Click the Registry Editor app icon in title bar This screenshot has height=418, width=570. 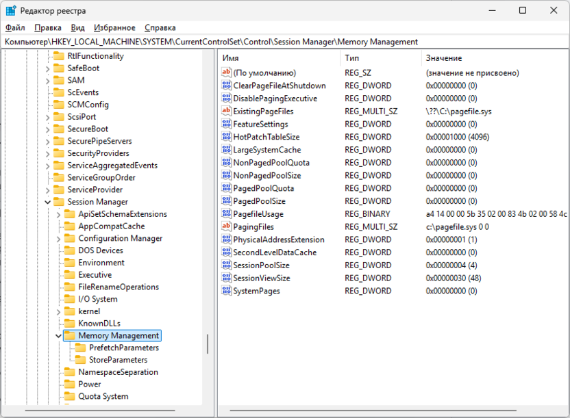(x=10, y=10)
